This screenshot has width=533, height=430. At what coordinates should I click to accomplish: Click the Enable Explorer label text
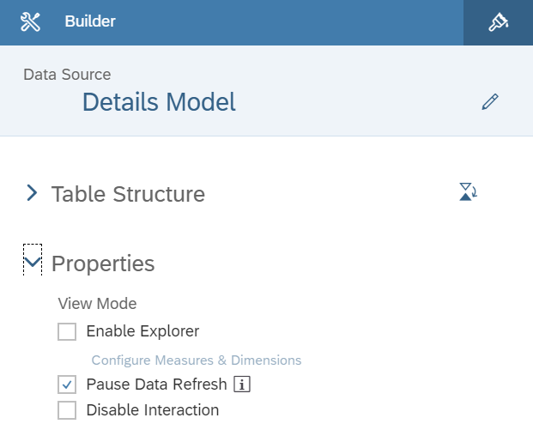tap(142, 331)
